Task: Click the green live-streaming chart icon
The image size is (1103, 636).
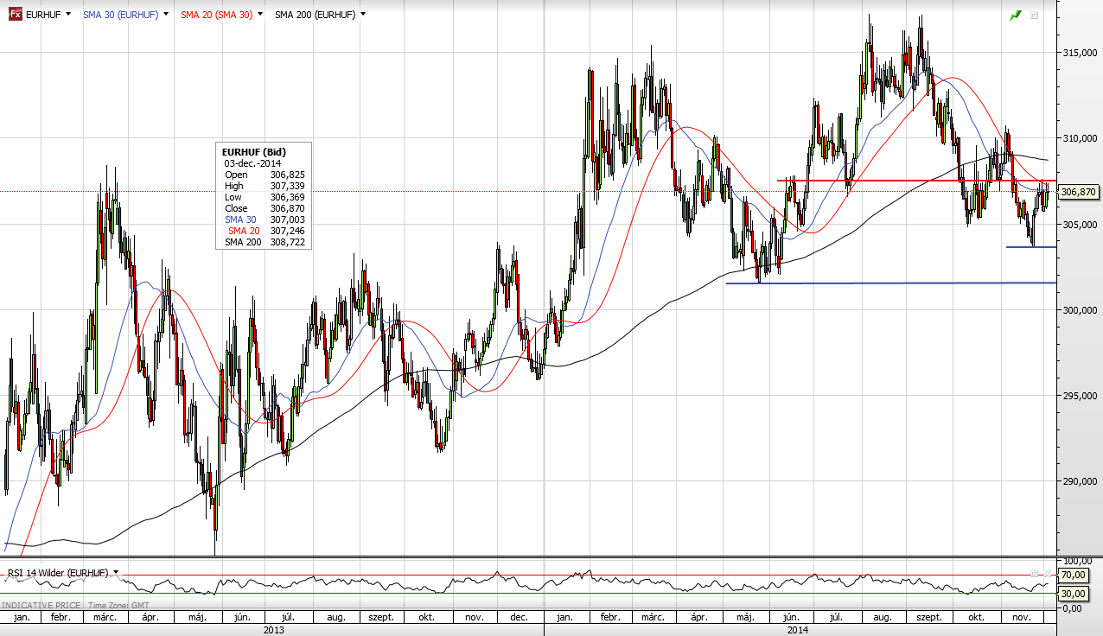Action: coord(1016,16)
